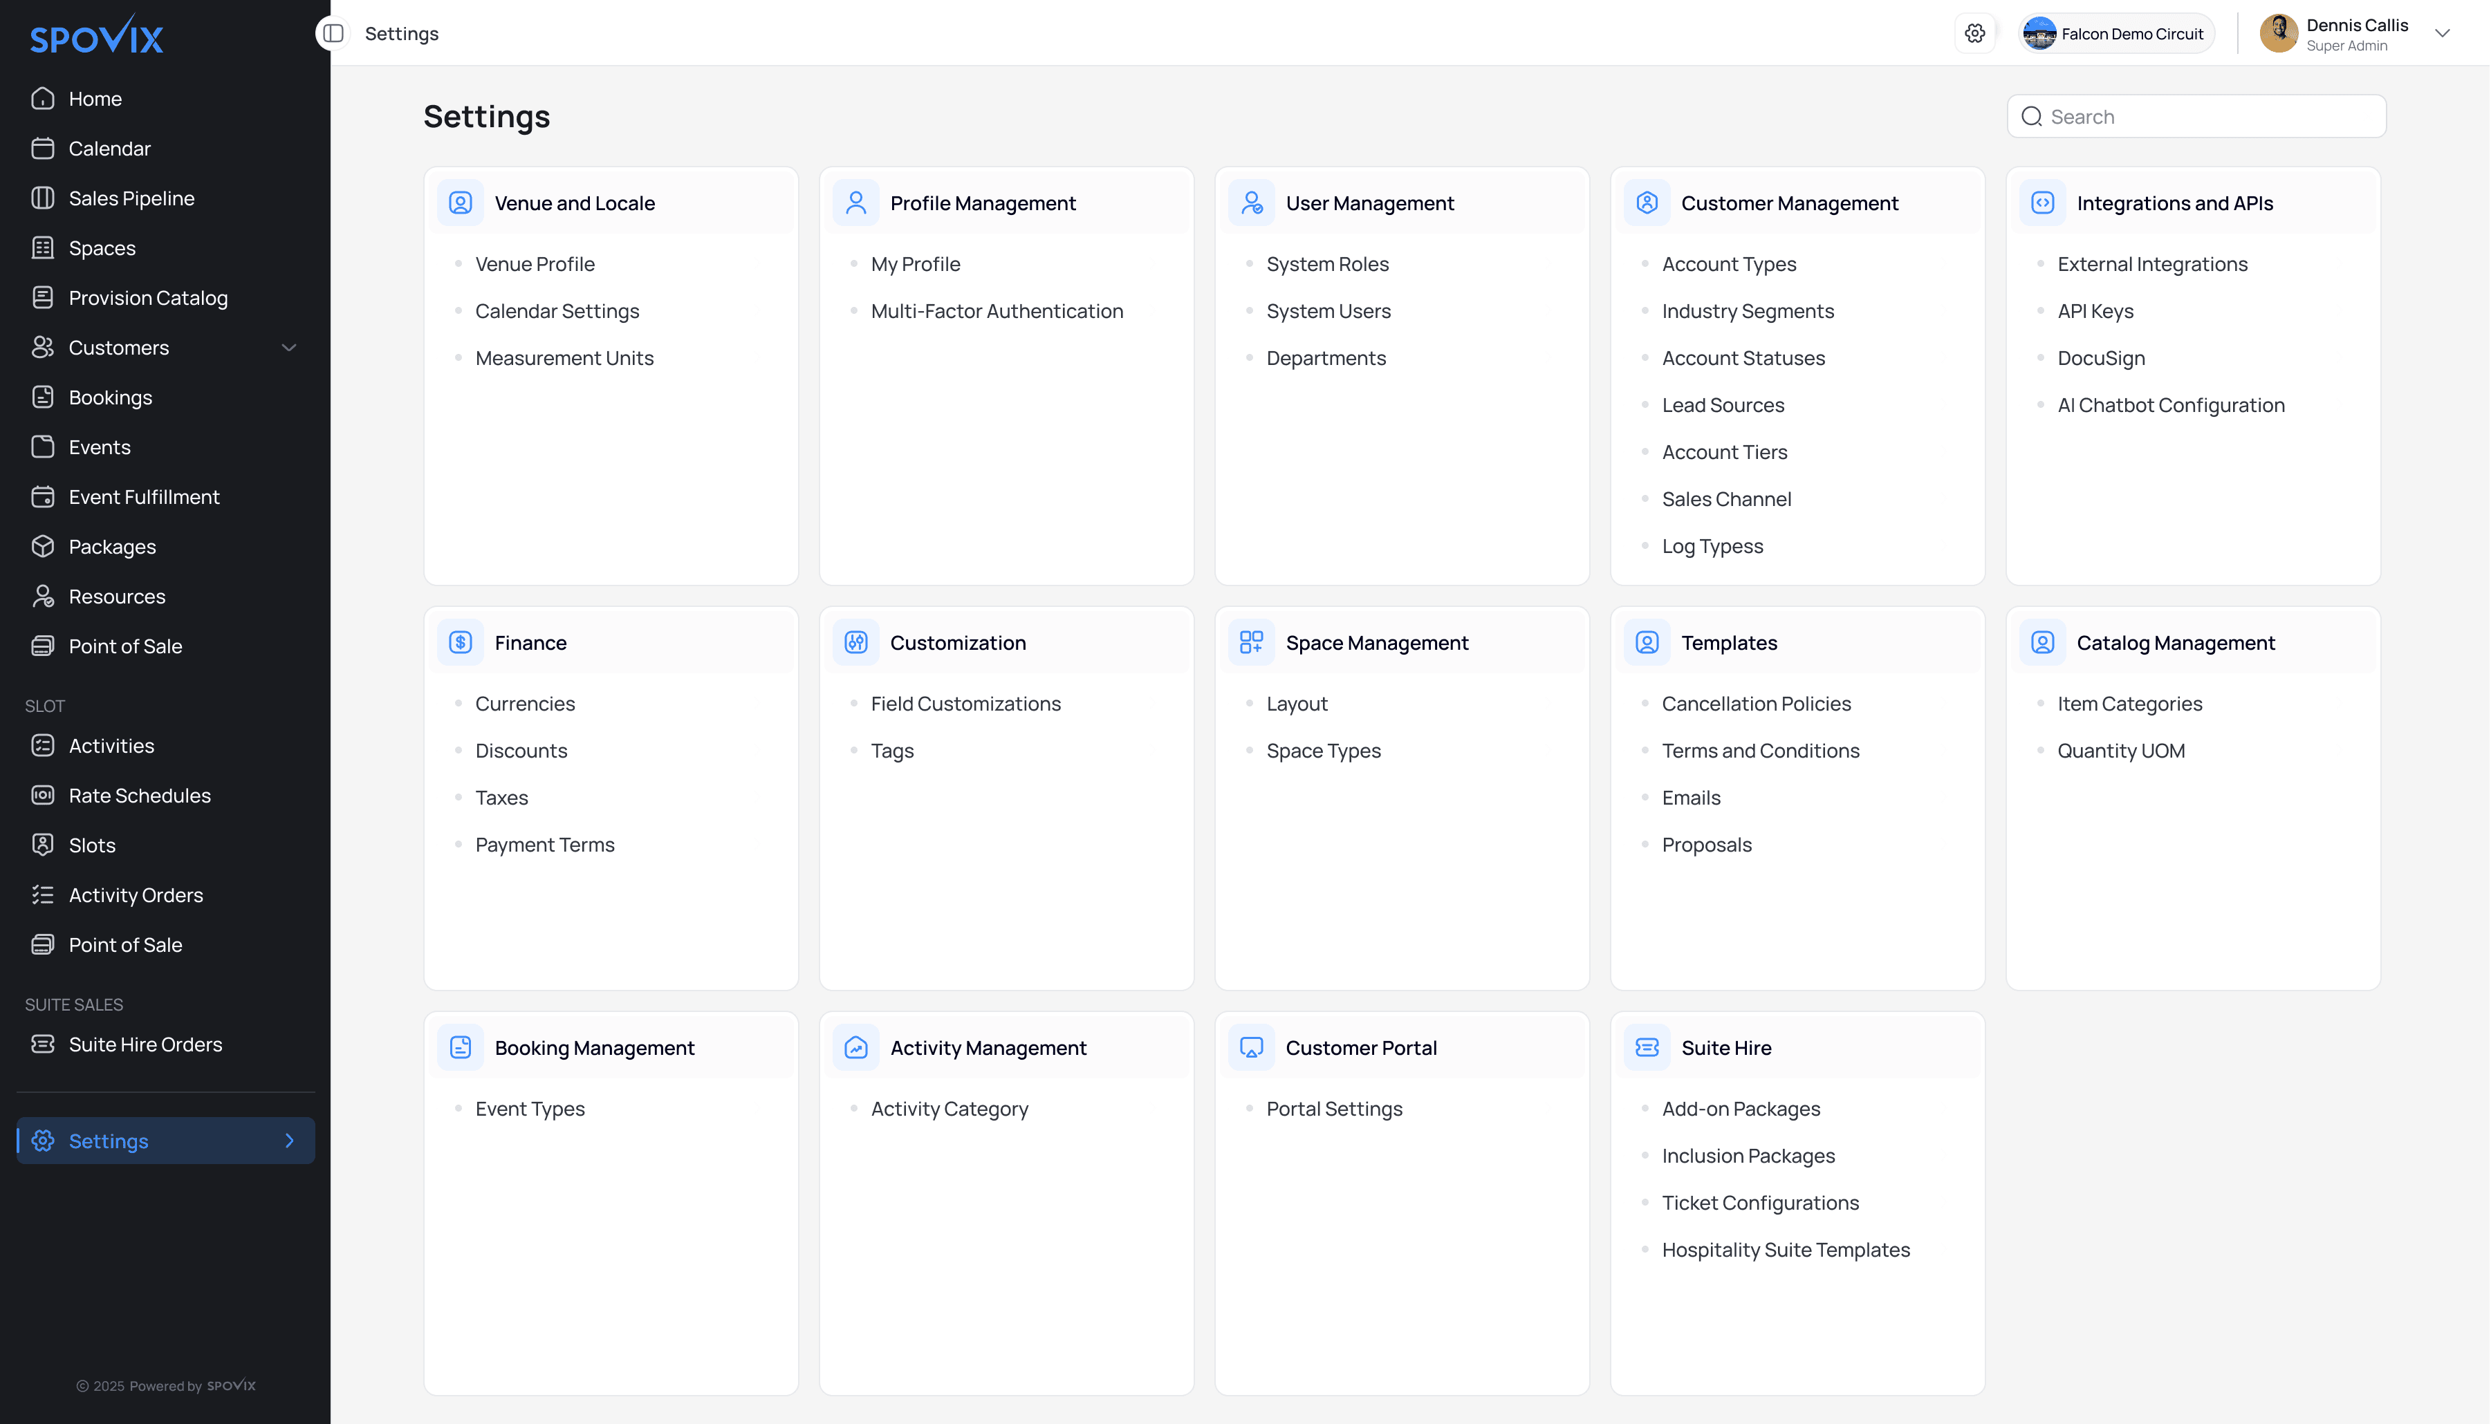Image resolution: width=2491 pixels, height=1424 pixels.
Task: Open the Sales Pipeline icon
Action: click(x=43, y=198)
